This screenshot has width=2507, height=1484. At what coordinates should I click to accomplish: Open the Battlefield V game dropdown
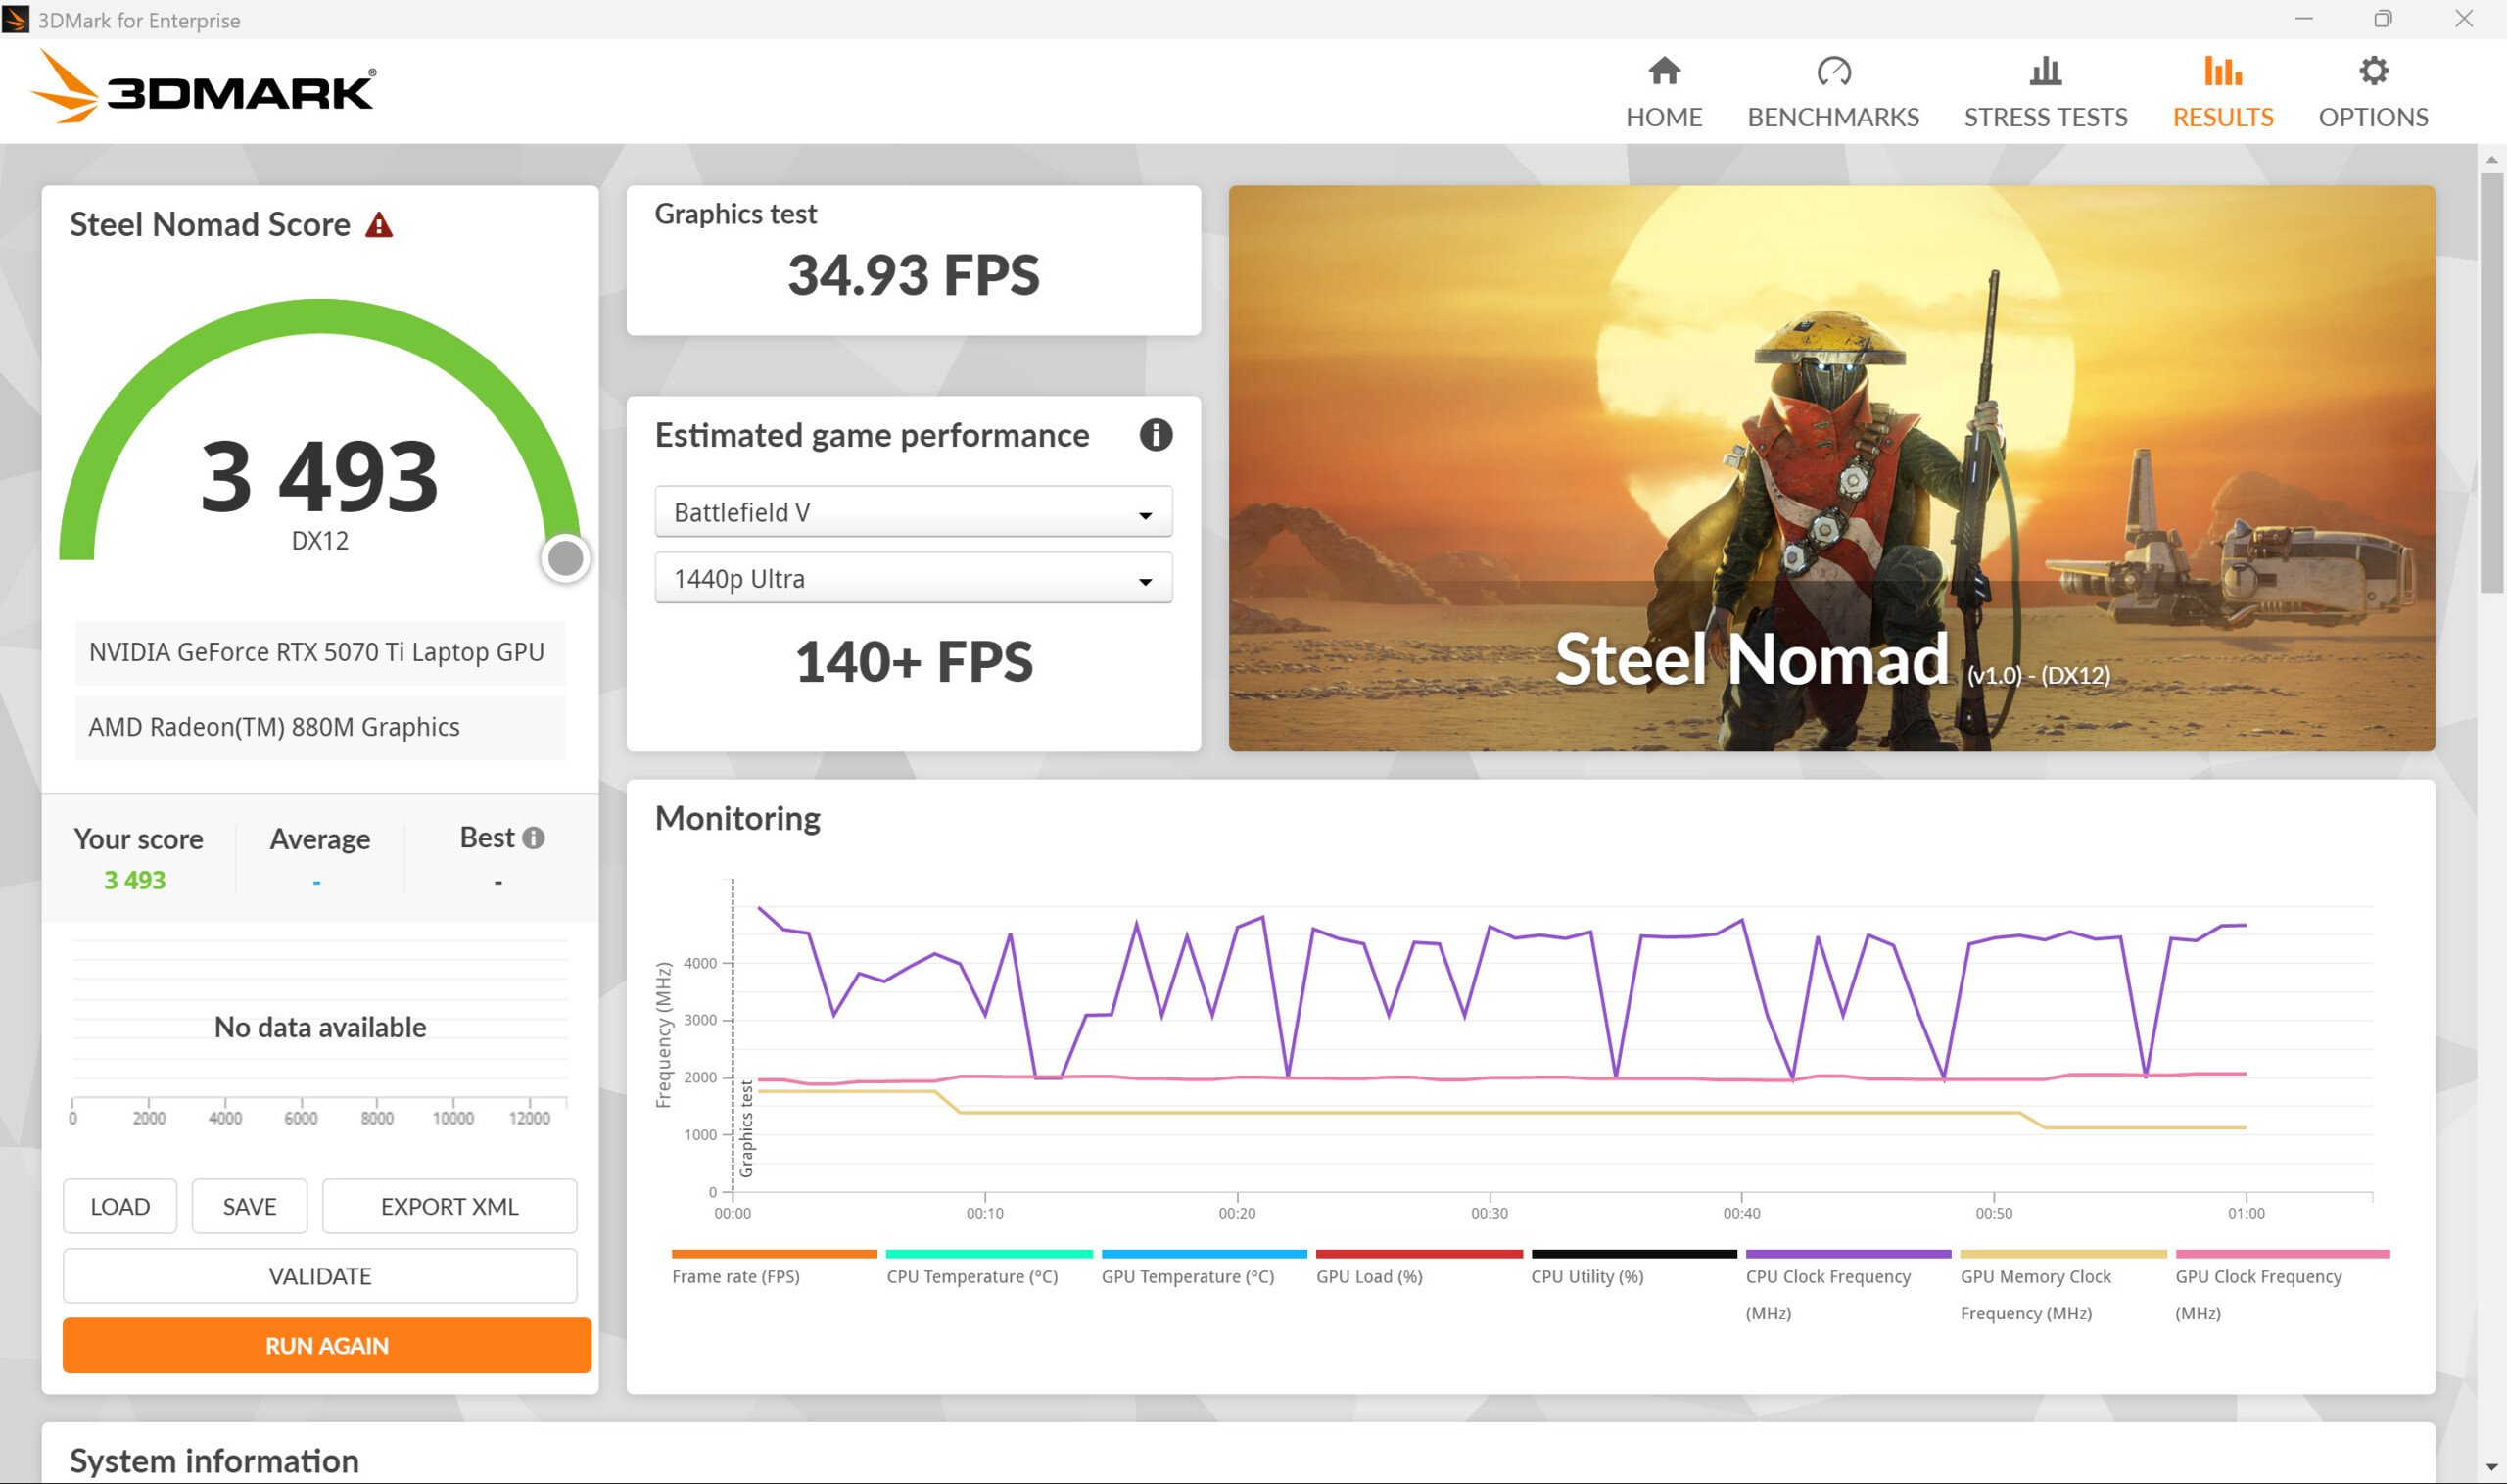click(913, 512)
